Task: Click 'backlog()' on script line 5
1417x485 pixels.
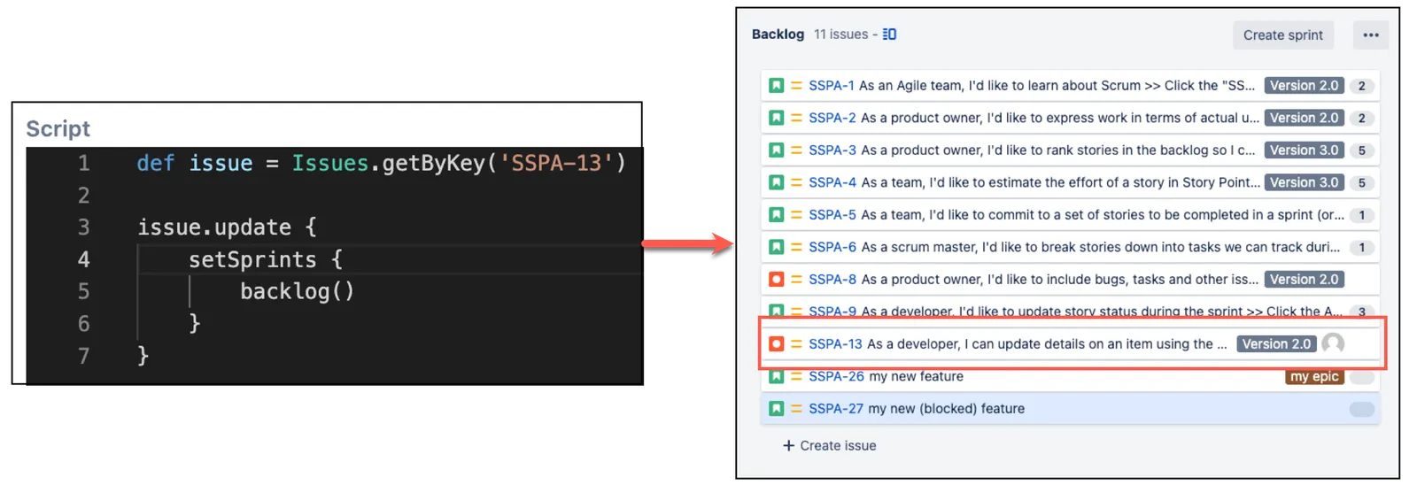Action: 297,291
